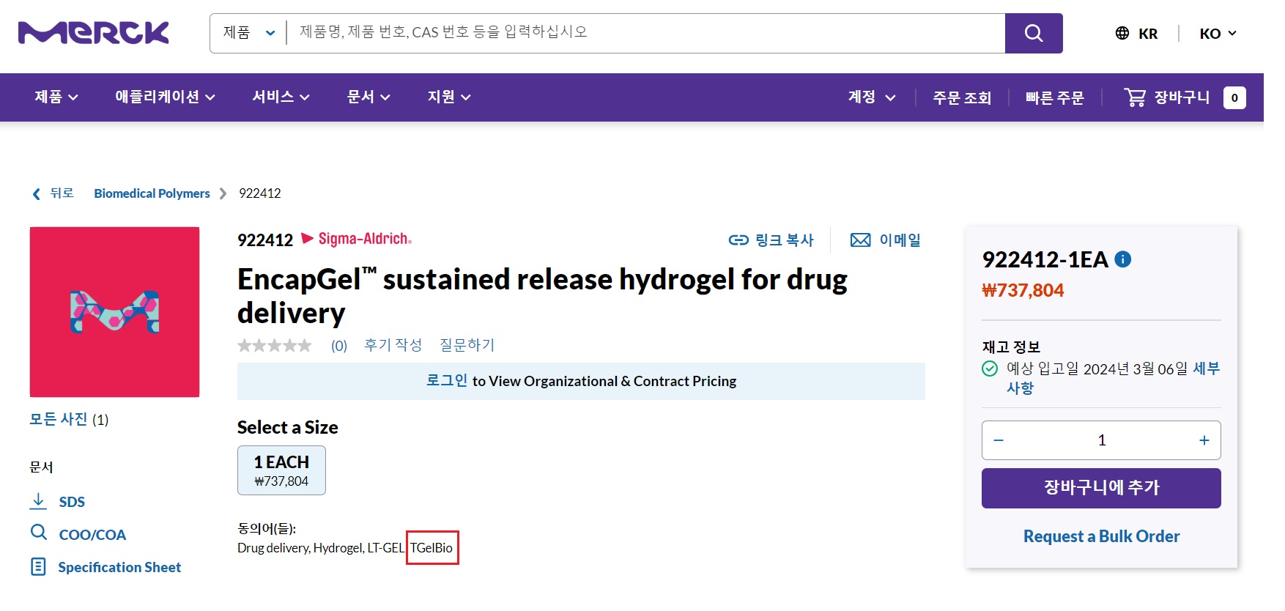The height and width of the screenshot is (611, 1285).
Task: Open 빠른 주문 quick order
Action: point(1054,97)
